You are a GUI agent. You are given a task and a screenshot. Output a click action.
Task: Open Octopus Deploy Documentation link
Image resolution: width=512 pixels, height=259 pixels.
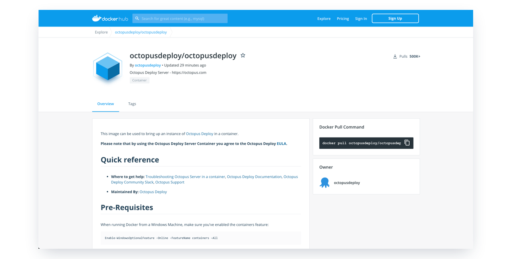click(x=254, y=177)
